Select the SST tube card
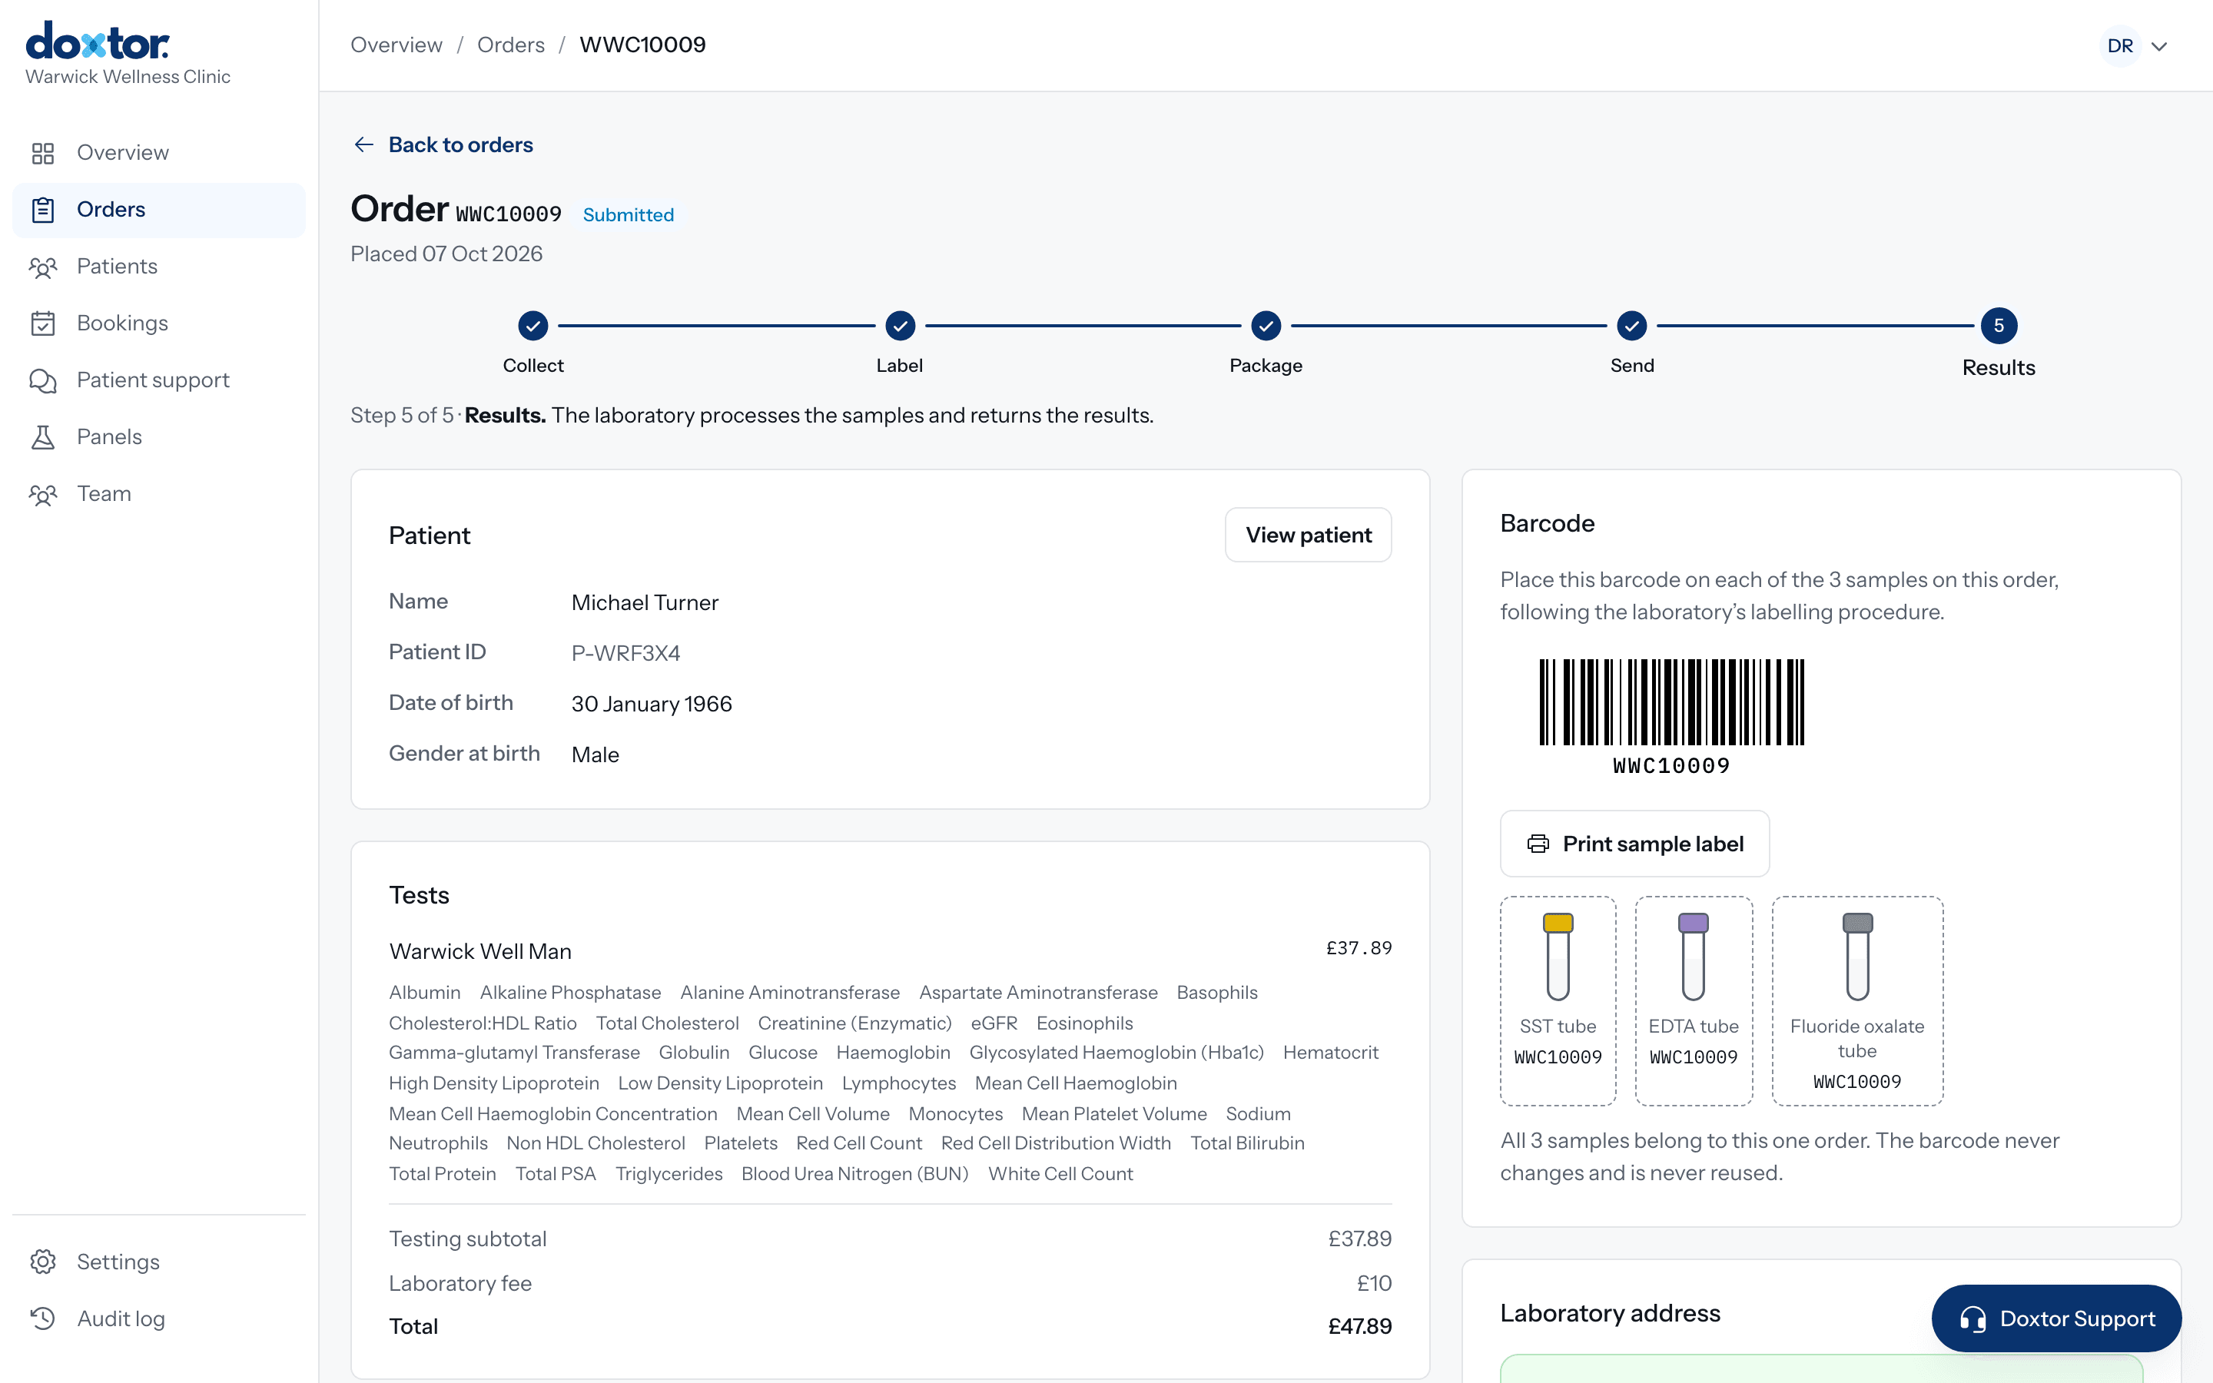 pos(1558,1000)
